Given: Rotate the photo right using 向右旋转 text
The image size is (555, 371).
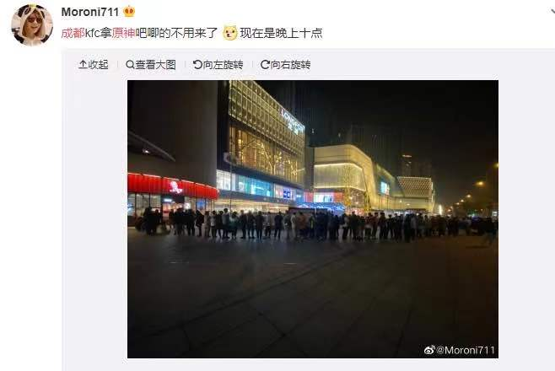Looking at the screenshot, I should tap(291, 64).
